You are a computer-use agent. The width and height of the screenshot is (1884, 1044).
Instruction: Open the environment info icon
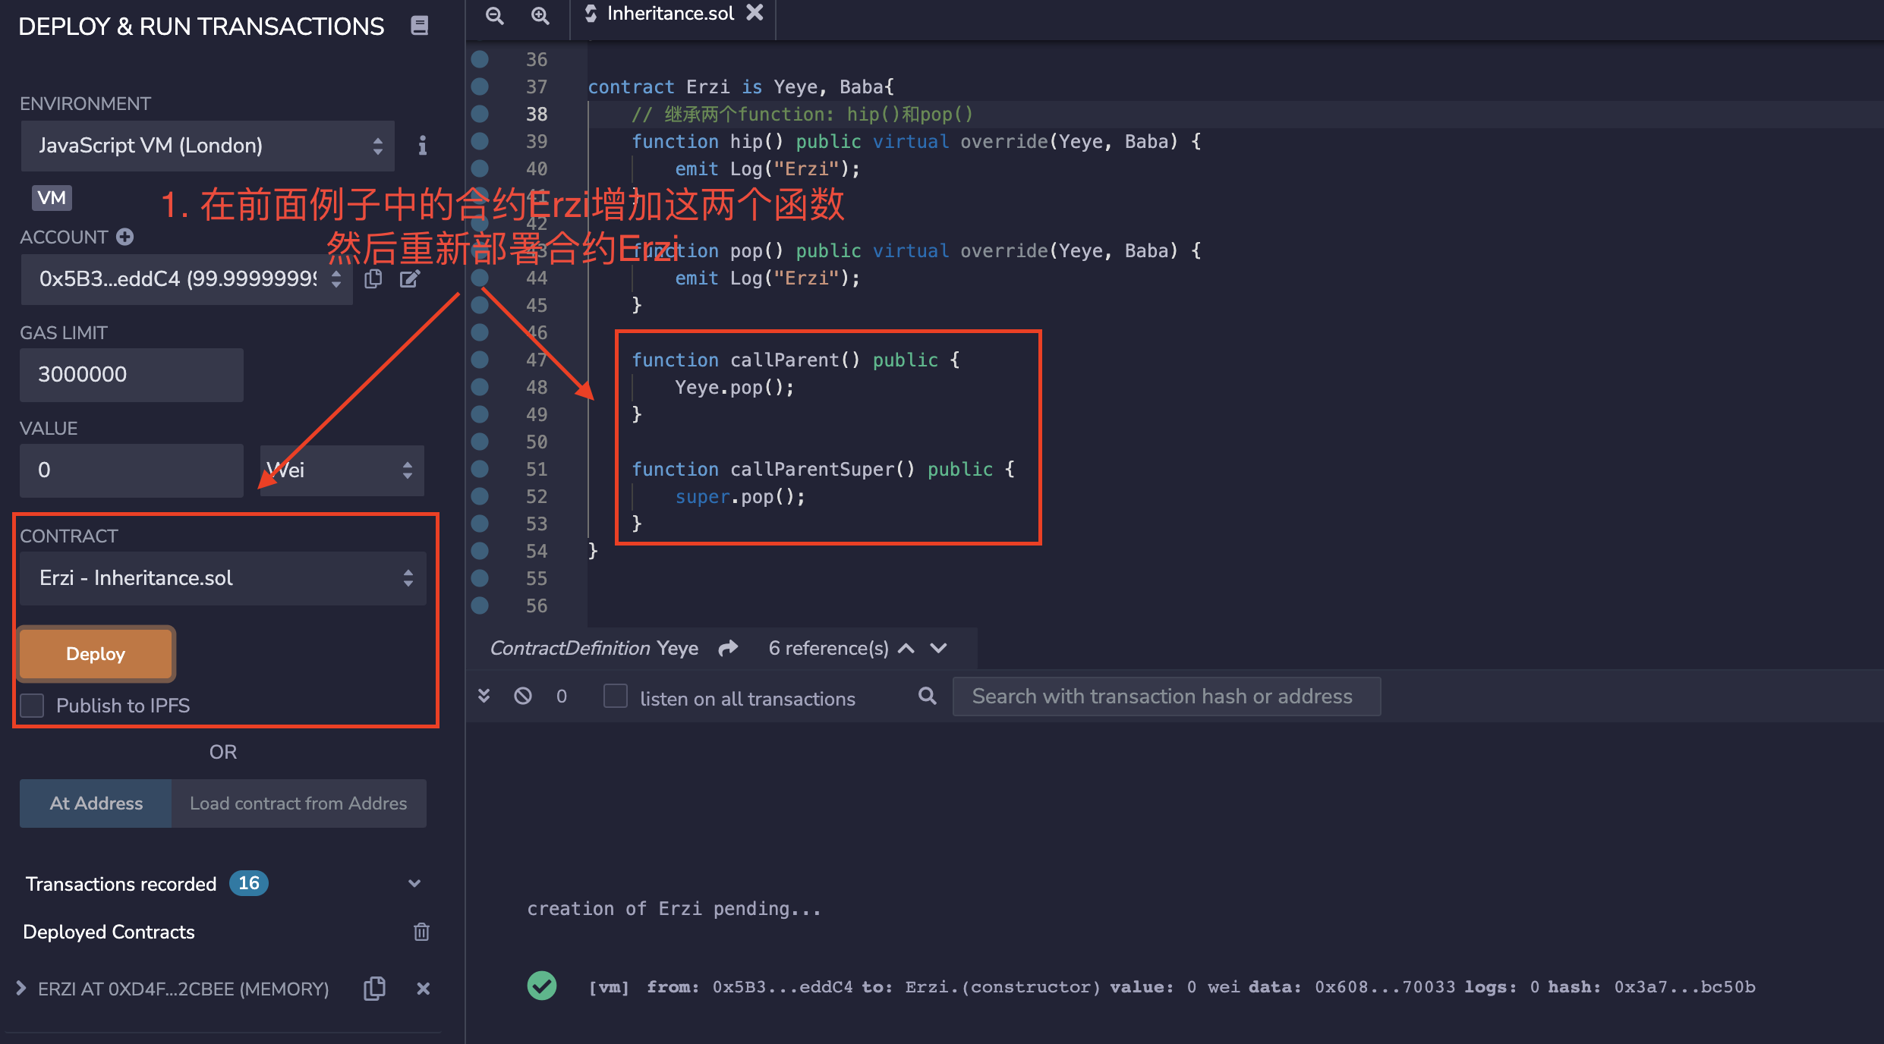(x=423, y=145)
